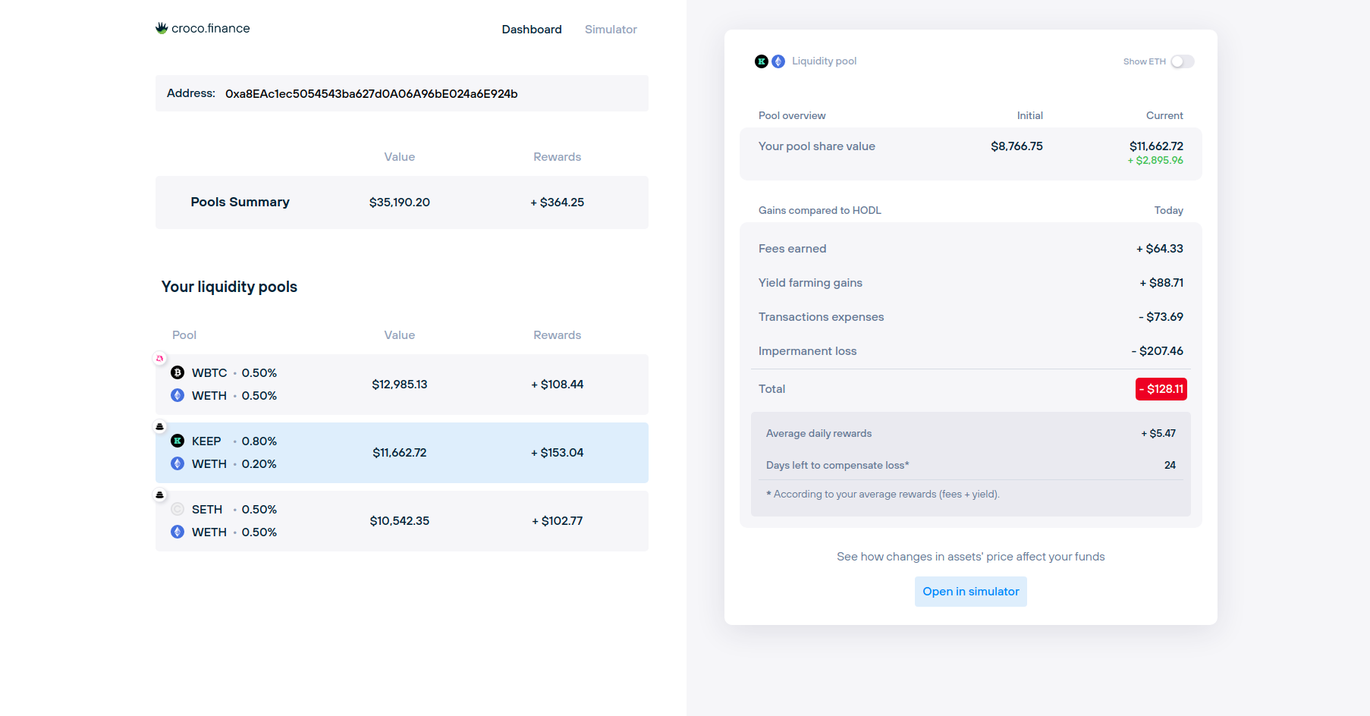Click the wallet address field
This screenshot has width=1370, height=716.
[x=402, y=93]
